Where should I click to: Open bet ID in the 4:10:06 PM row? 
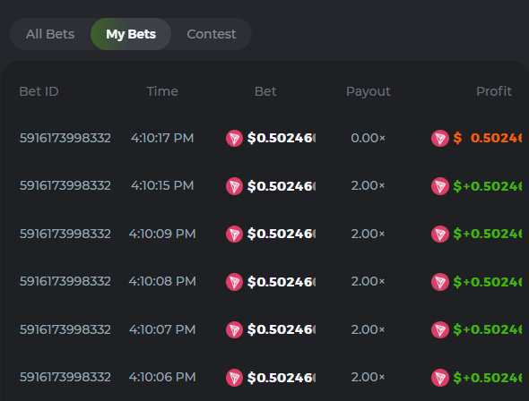65,377
